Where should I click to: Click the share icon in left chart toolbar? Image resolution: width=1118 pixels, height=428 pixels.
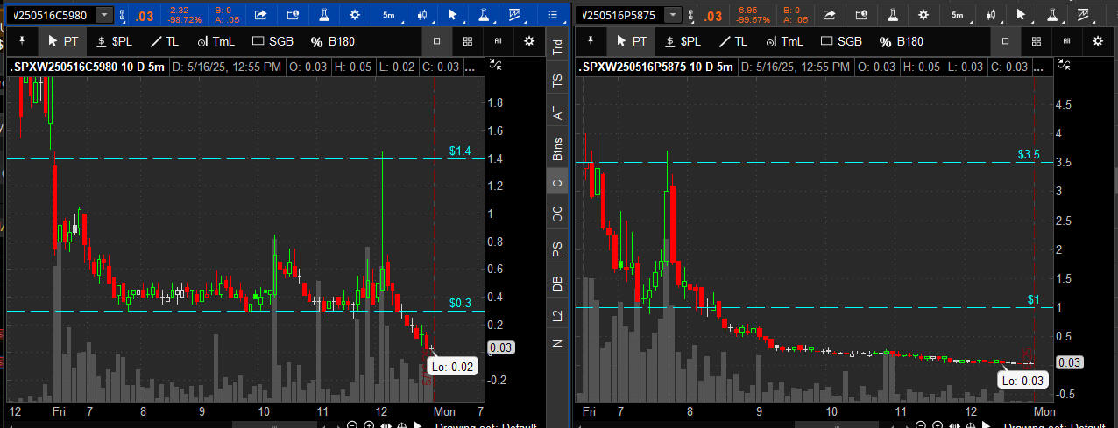tap(261, 15)
